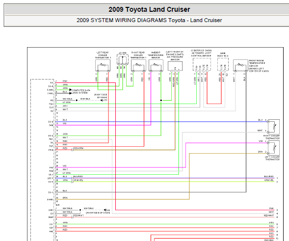
Task: Click the "RIGHT COOLER THERMISTOR" label
Action: pos(271,137)
